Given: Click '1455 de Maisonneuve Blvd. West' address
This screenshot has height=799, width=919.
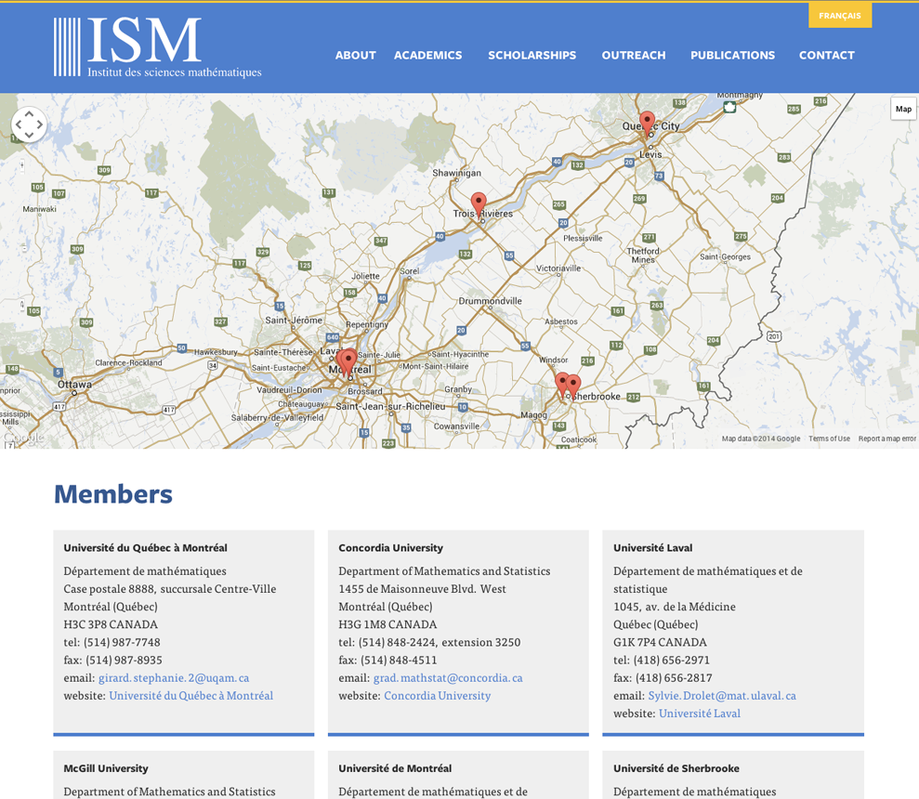Looking at the screenshot, I should [x=422, y=589].
